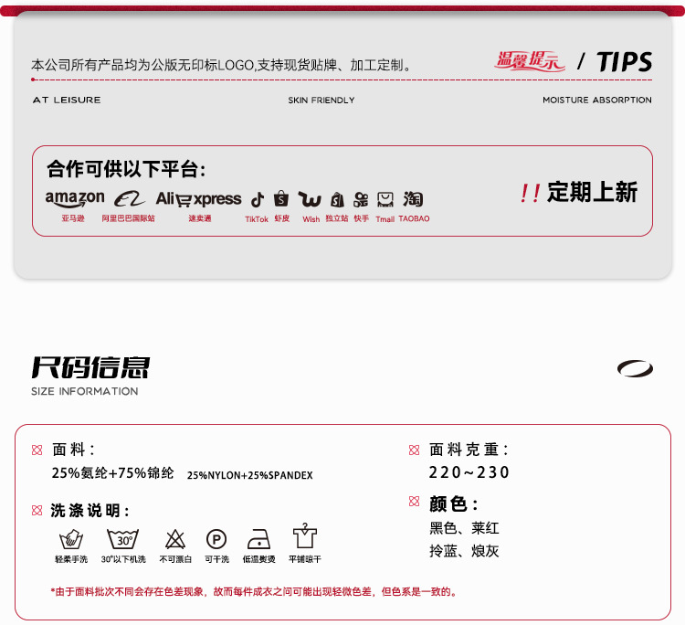
Task: Click the Amazon logo
Action: pyautogui.click(x=75, y=199)
